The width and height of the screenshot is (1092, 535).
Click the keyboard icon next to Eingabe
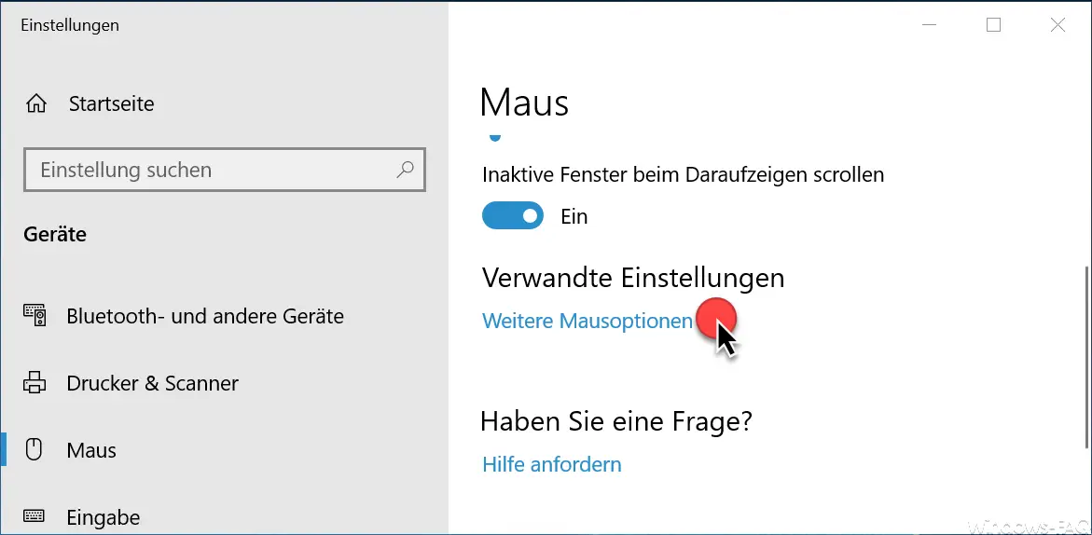click(34, 516)
